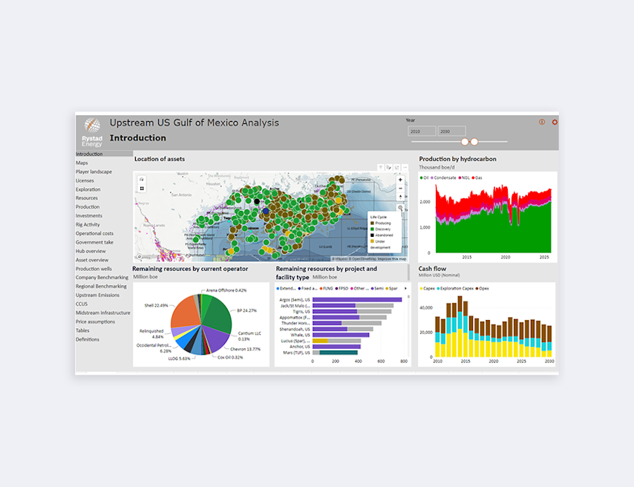
Task: Open the CCUS page
Action: click(82, 304)
